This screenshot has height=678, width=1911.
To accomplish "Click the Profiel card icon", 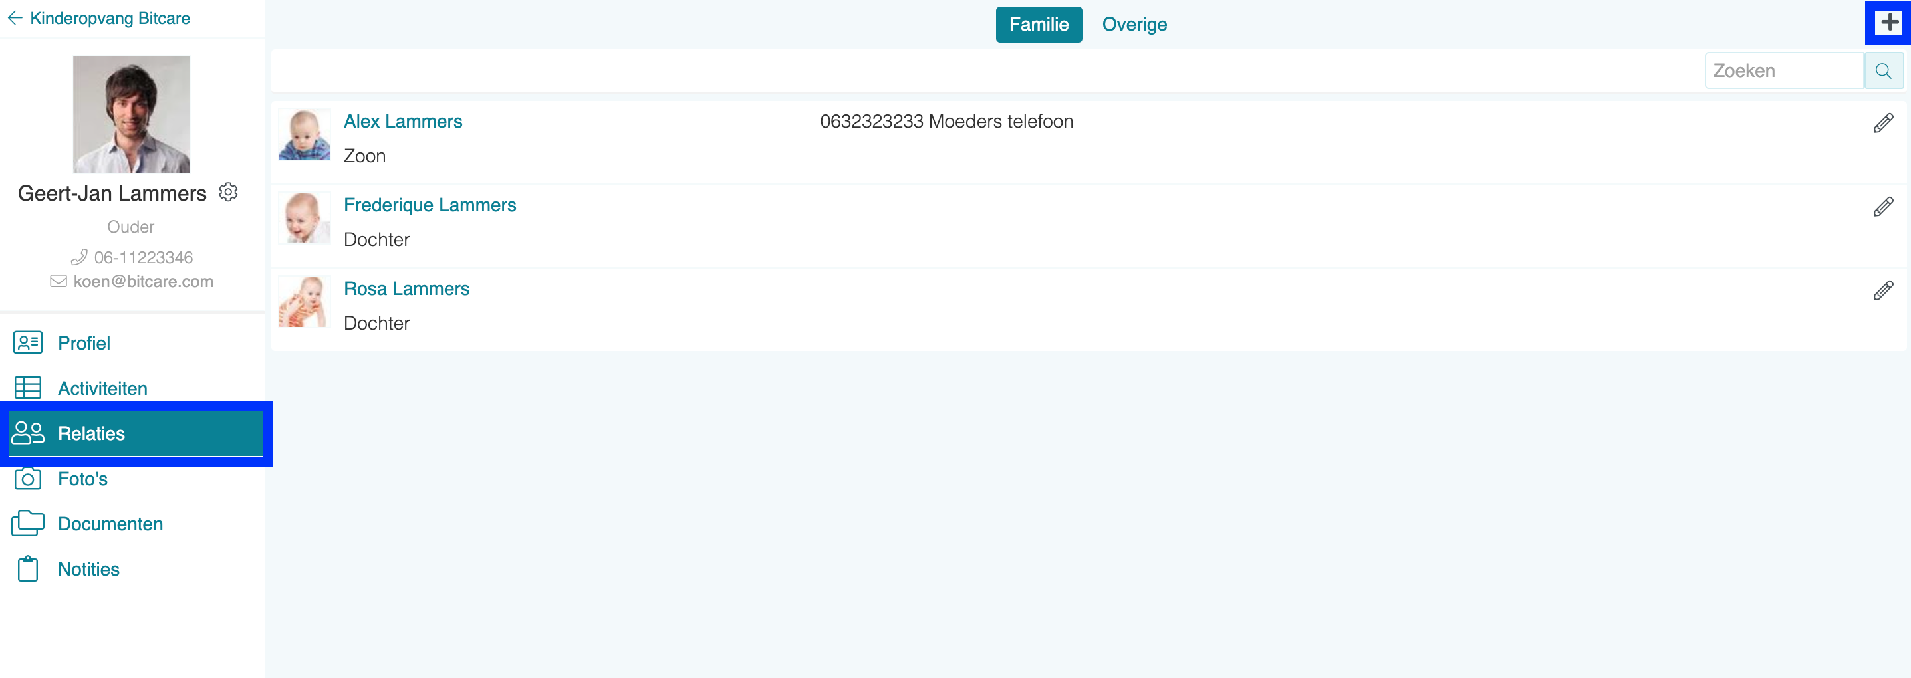I will 28,343.
